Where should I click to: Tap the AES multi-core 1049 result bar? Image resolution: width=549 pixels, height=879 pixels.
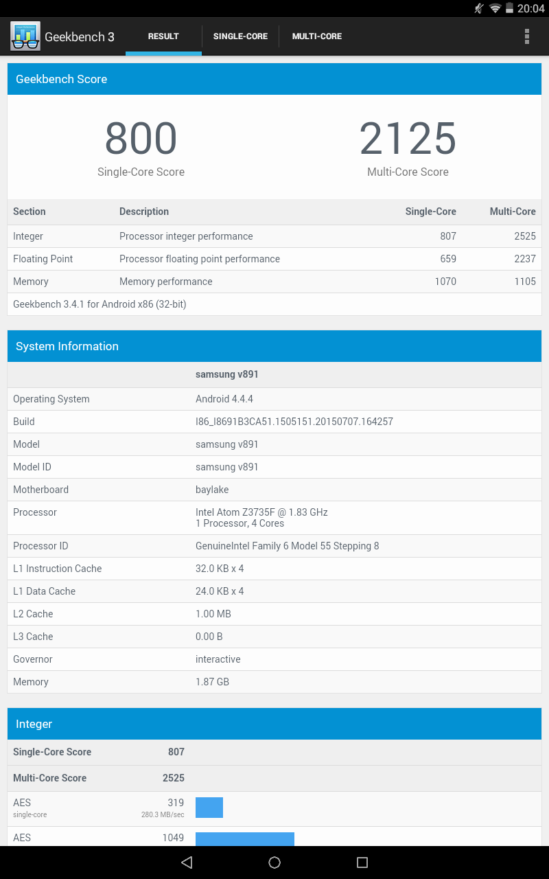pyautogui.click(x=245, y=839)
